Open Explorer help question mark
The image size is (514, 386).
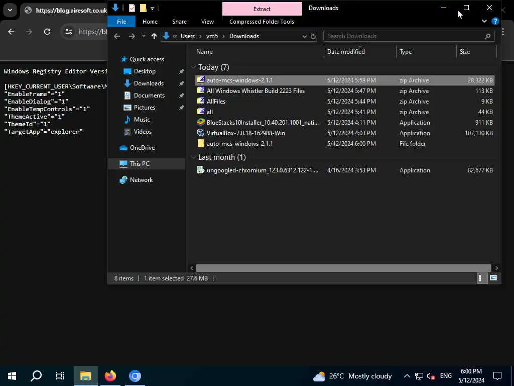pyautogui.click(x=495, y=22)
